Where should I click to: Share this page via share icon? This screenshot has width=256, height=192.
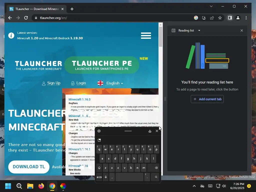coord(212,18)
